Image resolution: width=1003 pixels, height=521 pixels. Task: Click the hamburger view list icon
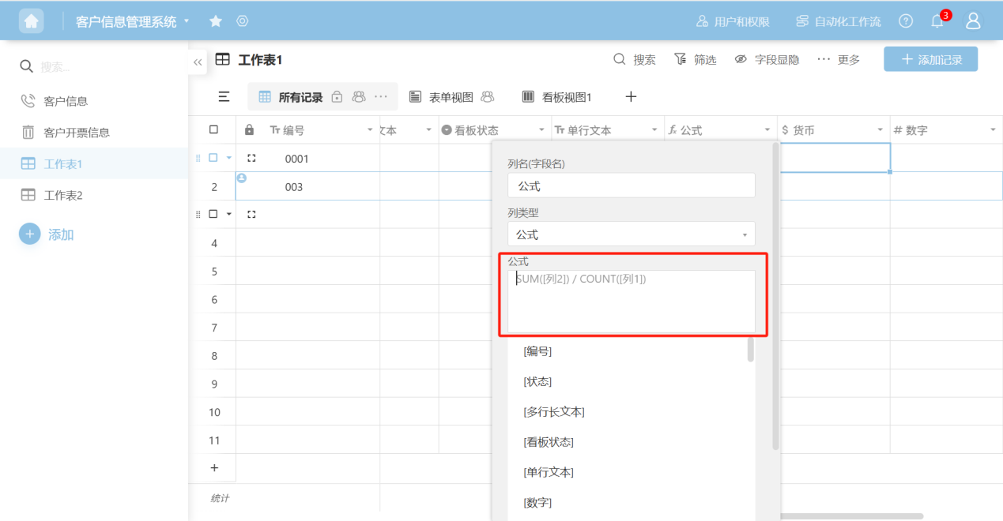pyautogui.click(x=224, y=97)
